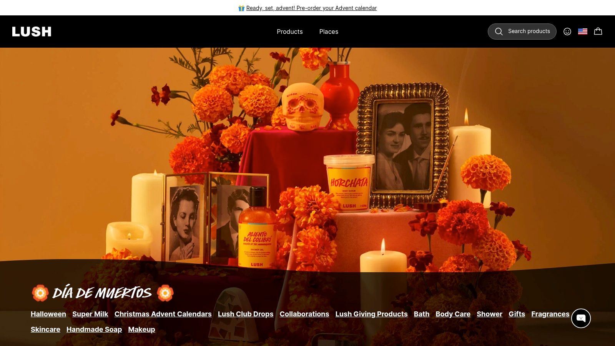Browse the Makeup category
Viewport: 615px width, 346px height.
141,329
